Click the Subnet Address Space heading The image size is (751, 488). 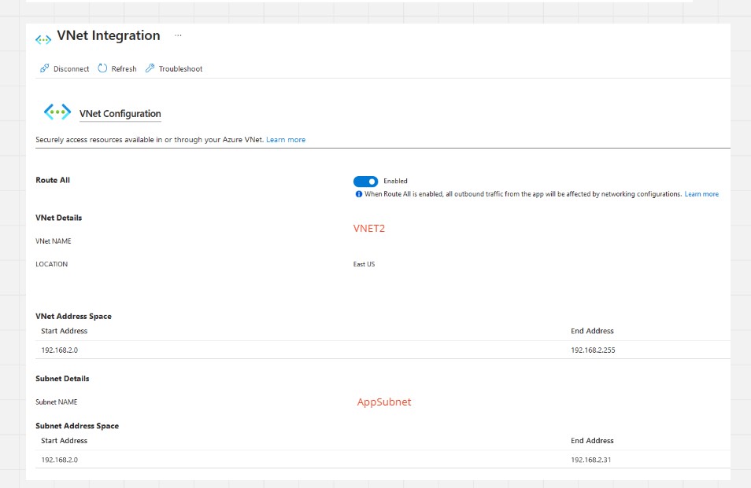click(x=77, y=426)
